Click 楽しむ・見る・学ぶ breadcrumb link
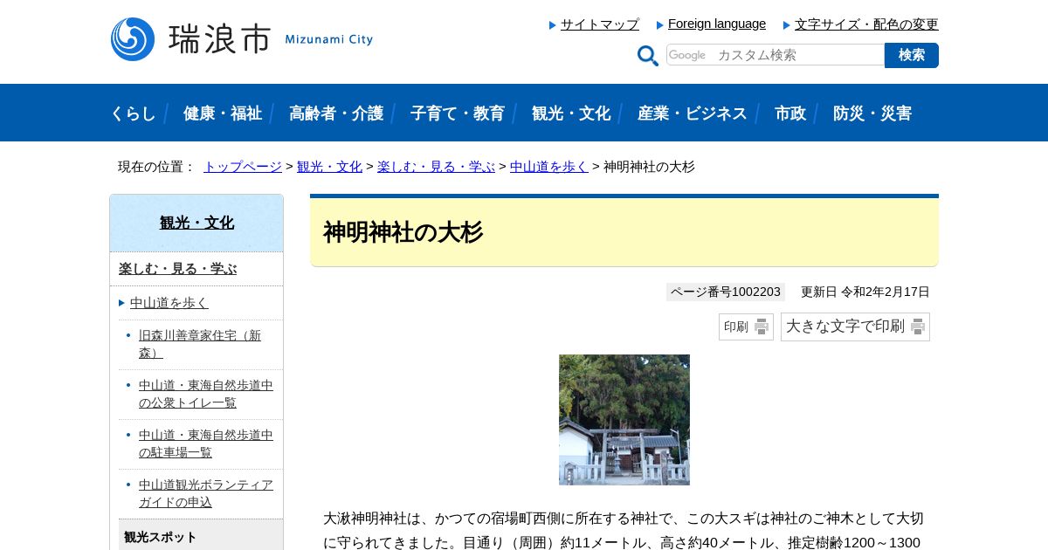1048x550 pixels. 436,167
